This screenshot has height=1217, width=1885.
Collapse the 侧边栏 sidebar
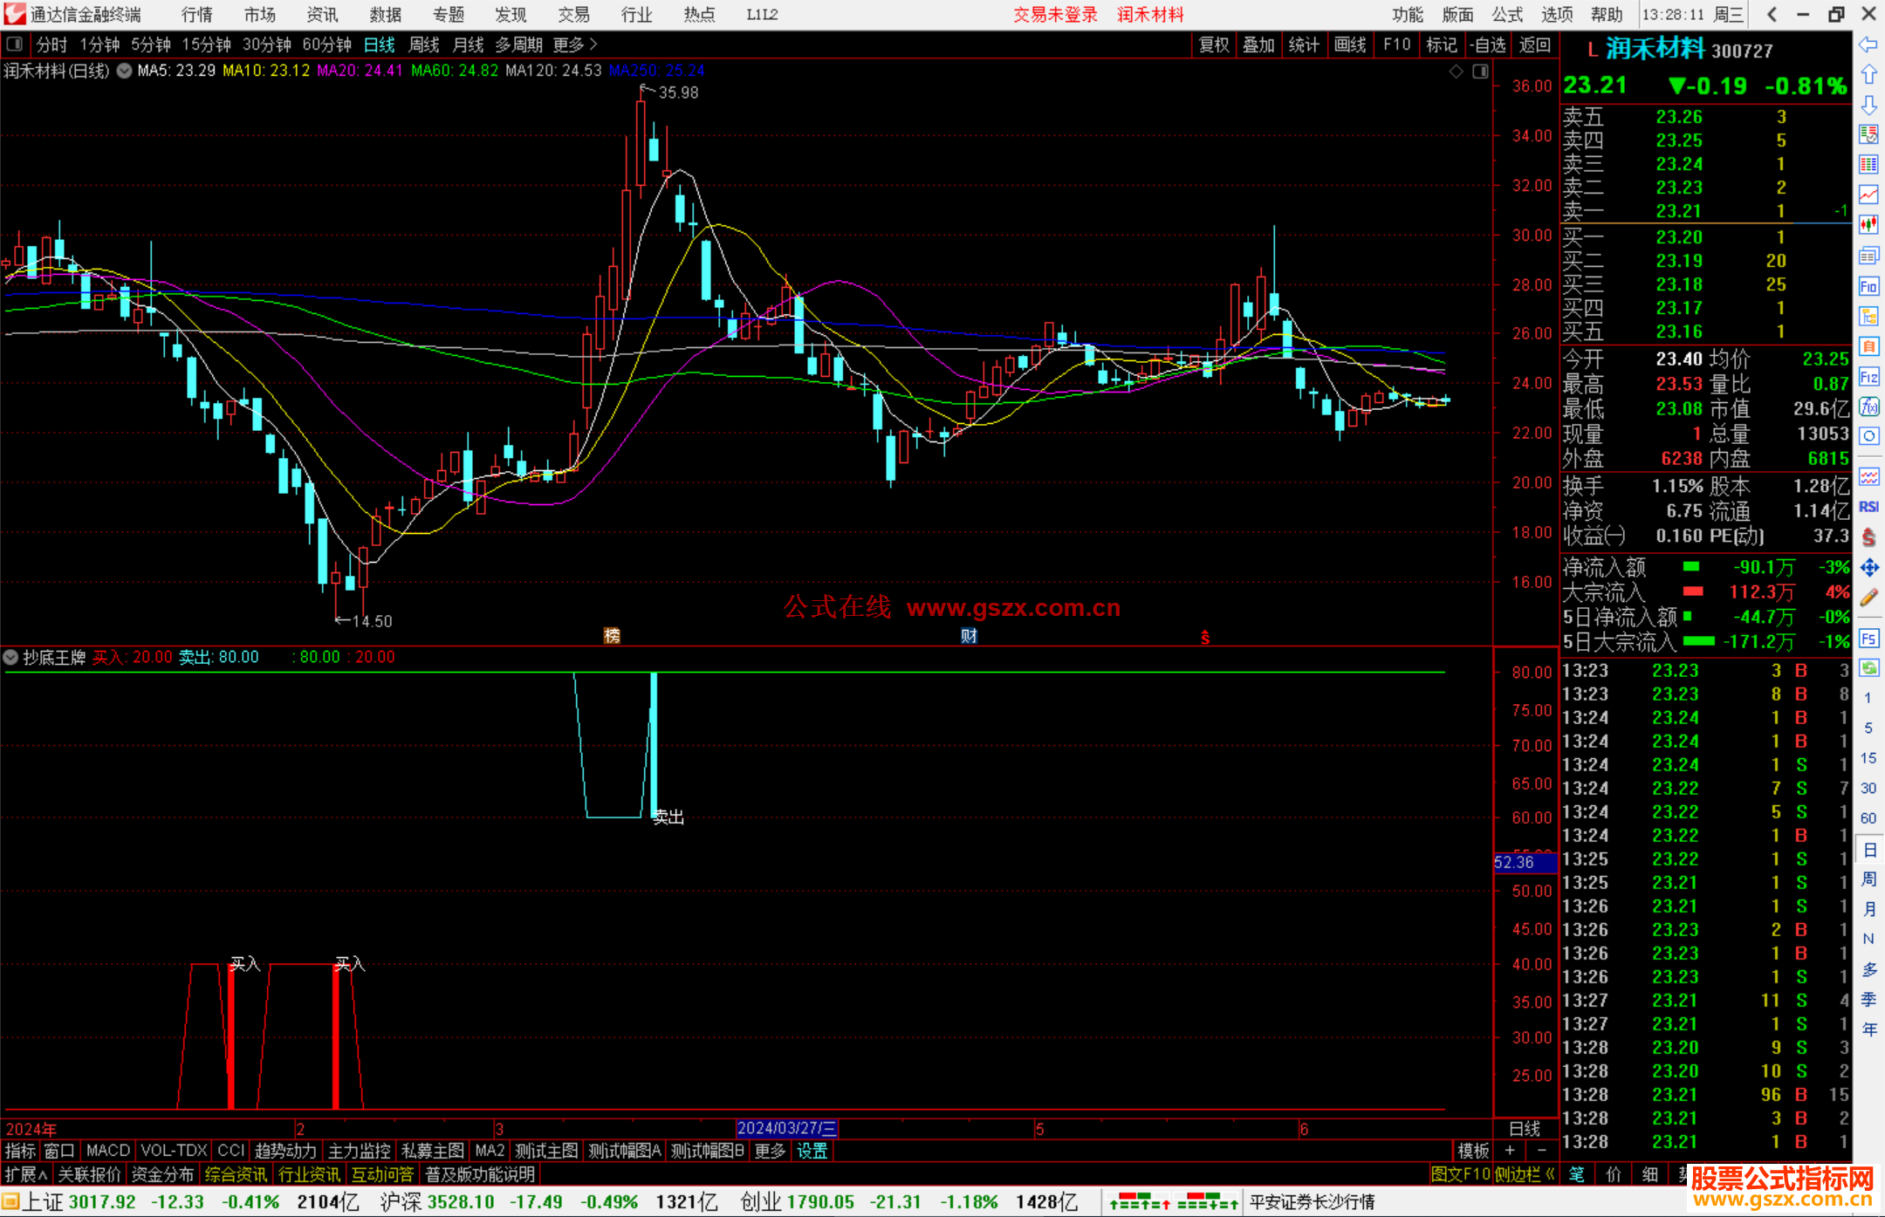pyautogui.click(x=1525, y=1174)
